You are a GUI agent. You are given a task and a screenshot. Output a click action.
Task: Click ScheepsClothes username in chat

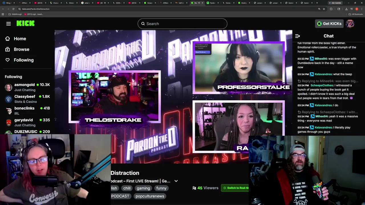click(x=322, y=85)
